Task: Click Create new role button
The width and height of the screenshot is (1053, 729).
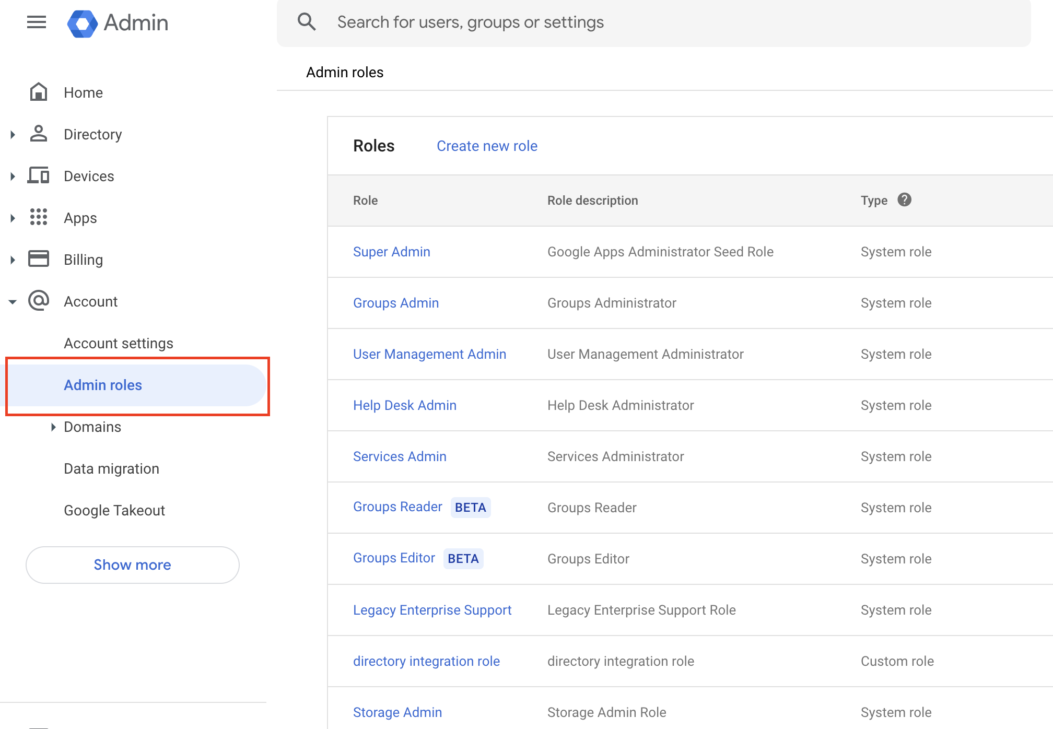Action: (x=487, y=146)
